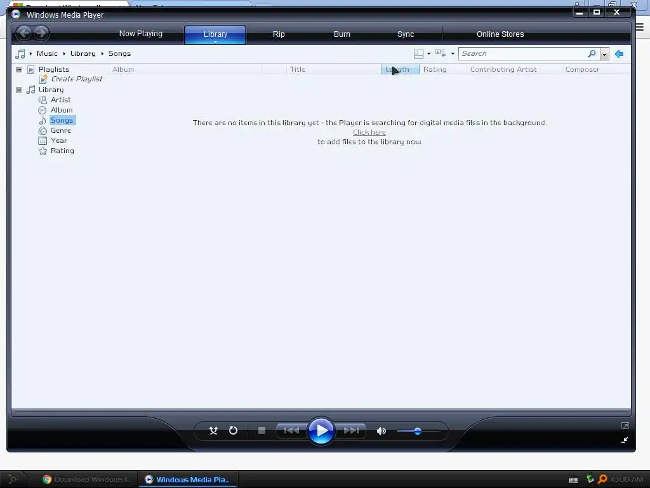
Task: Sort by the Album column header
Action: pyautogui.click(x=185, y=69)
